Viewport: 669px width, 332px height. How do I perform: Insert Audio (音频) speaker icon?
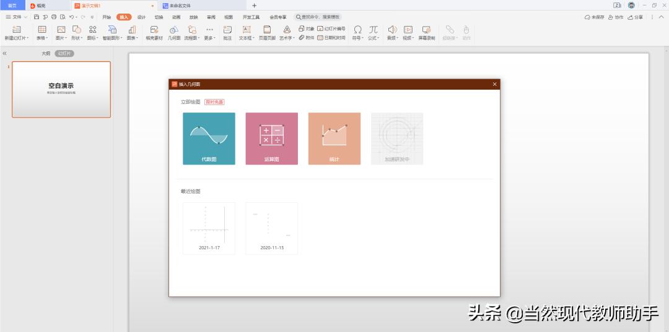pos(392,30)
